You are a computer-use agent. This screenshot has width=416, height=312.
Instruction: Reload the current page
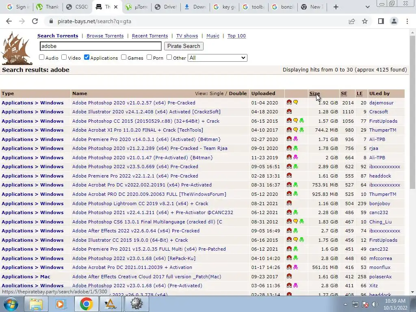point(35,21)
